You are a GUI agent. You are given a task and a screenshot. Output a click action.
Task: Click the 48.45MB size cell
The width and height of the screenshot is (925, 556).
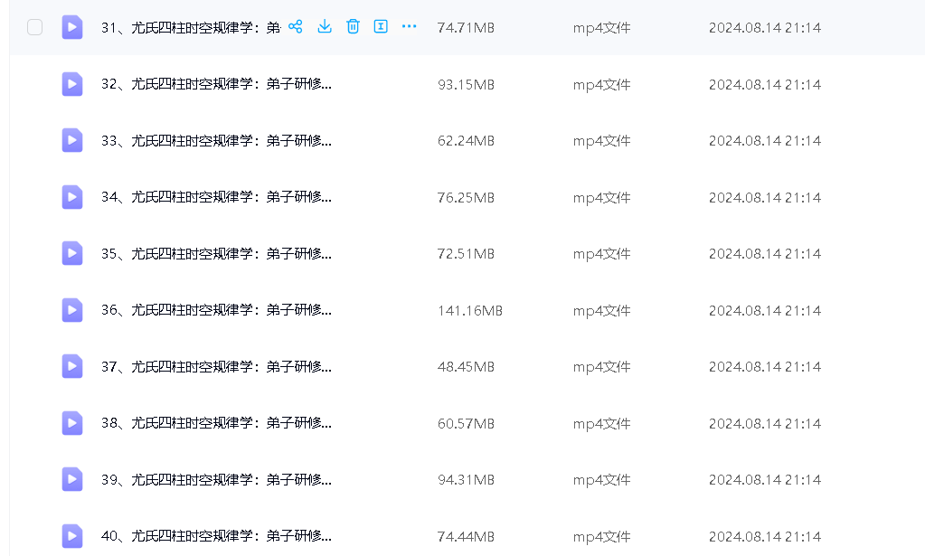(466, 367)
